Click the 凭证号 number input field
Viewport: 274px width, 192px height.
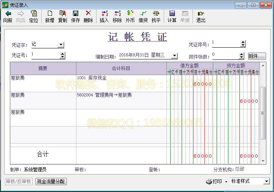[x=45, y=55]
